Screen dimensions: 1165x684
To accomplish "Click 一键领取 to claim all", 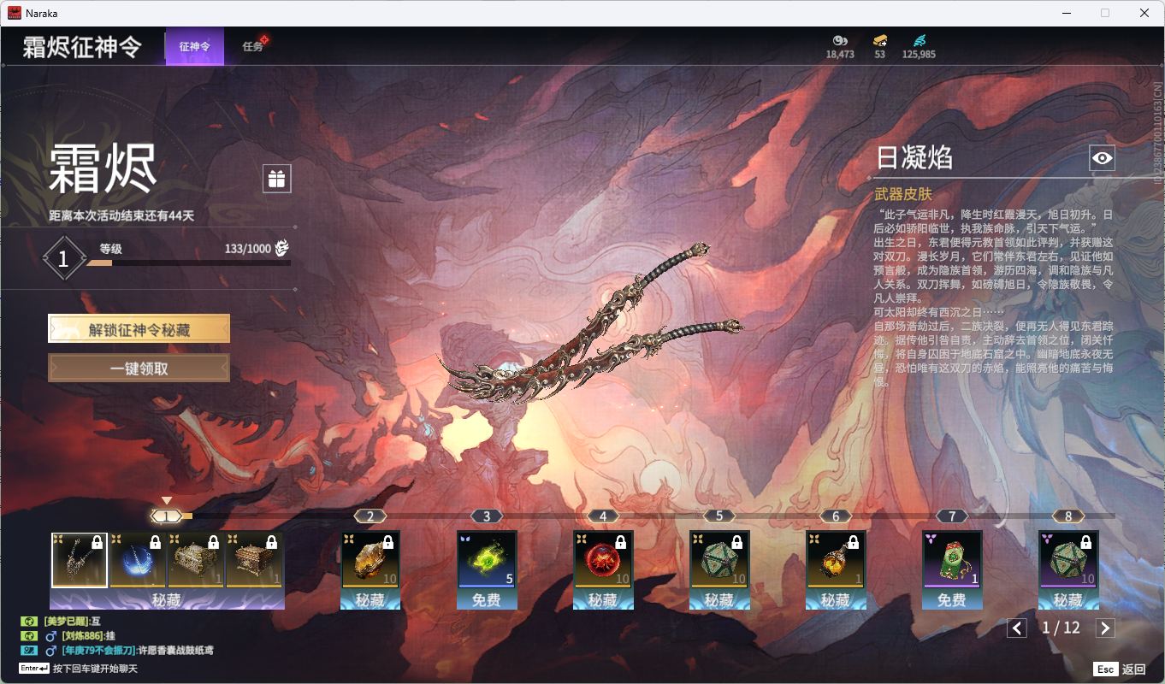I will (139, 369).
